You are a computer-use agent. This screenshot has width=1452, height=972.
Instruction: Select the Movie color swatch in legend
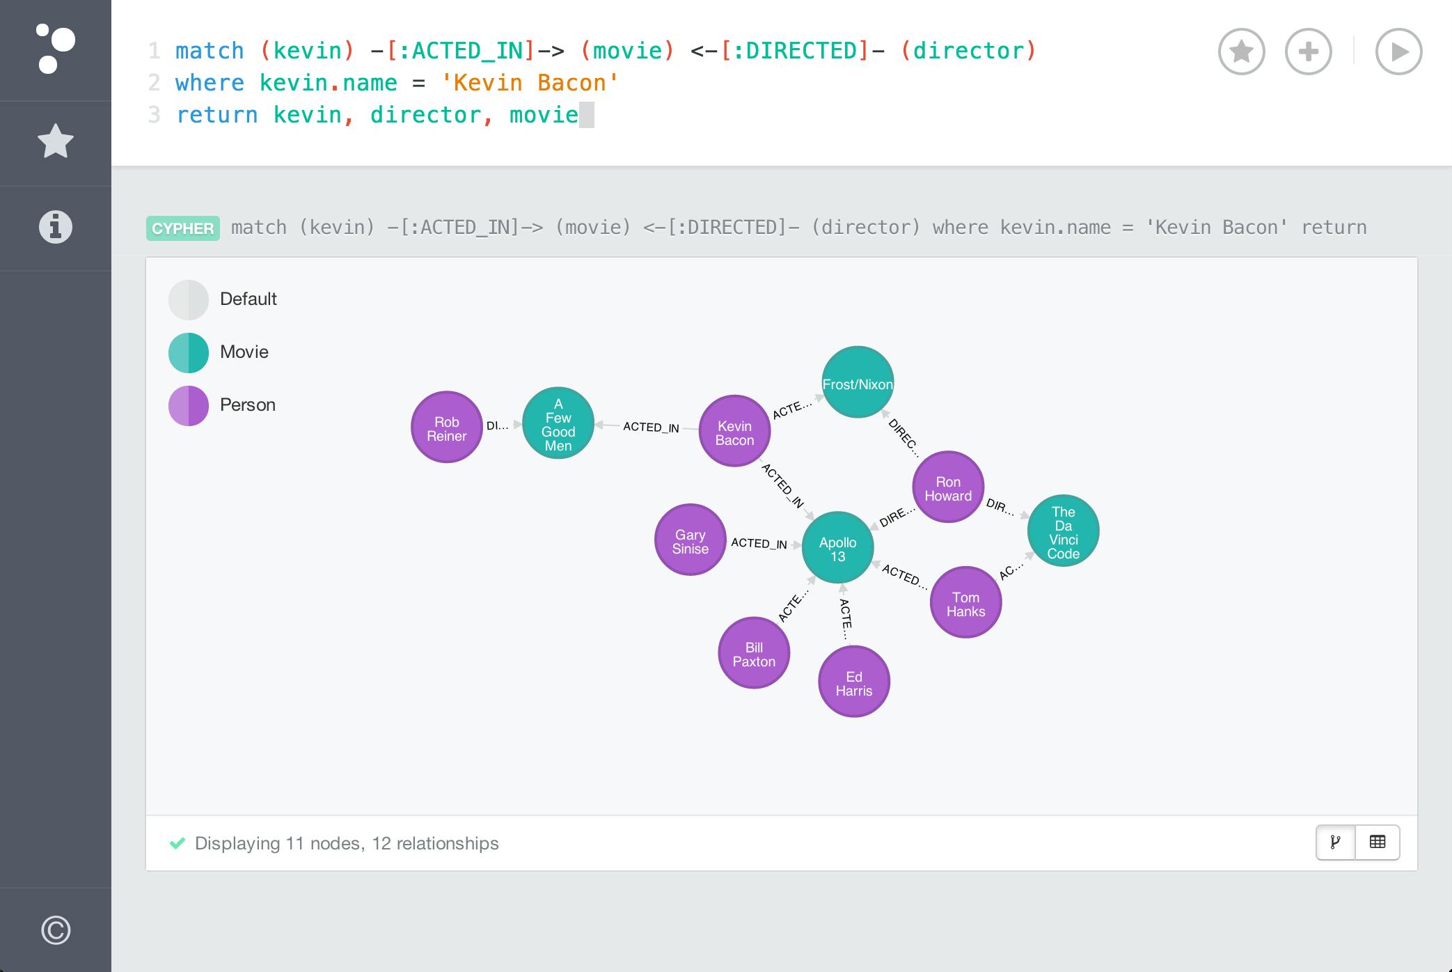(x=189, y=352)
